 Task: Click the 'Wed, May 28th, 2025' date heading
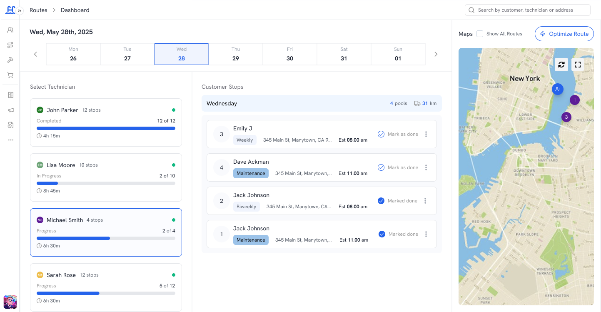(x=61, y=32)
